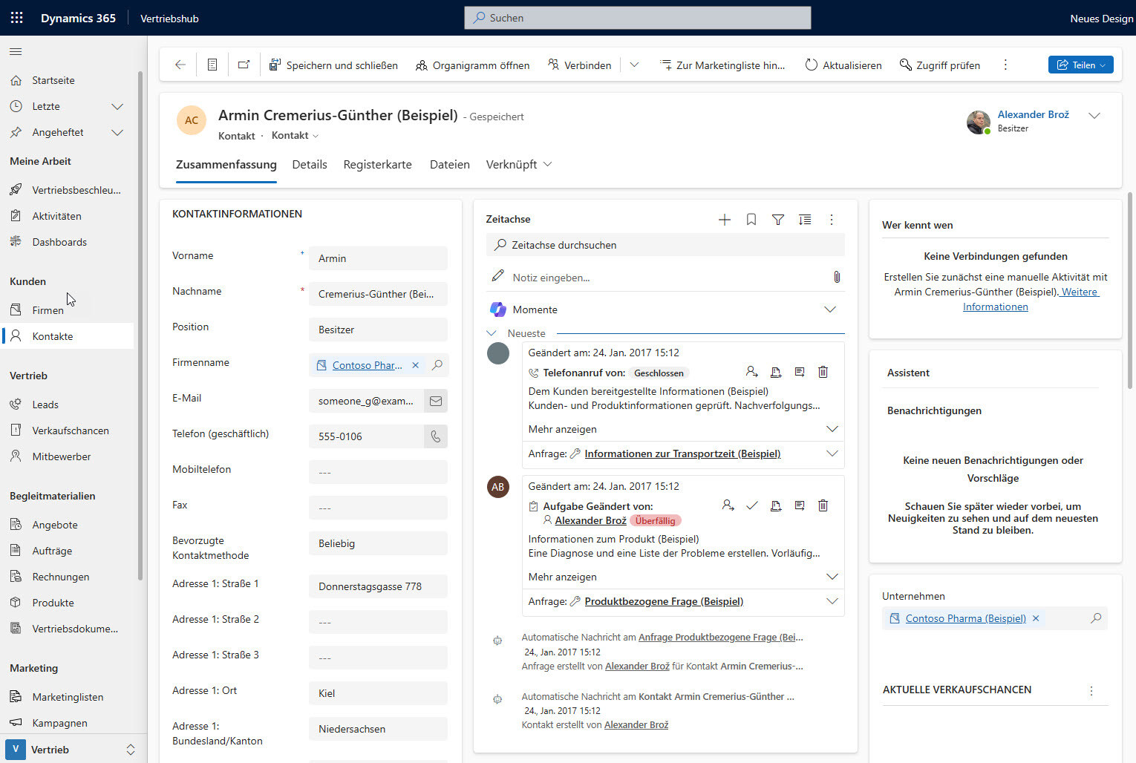Click Aktualisieren in the command bar
The width and height of the screenshot is (1136, 763).
[843, 65]
